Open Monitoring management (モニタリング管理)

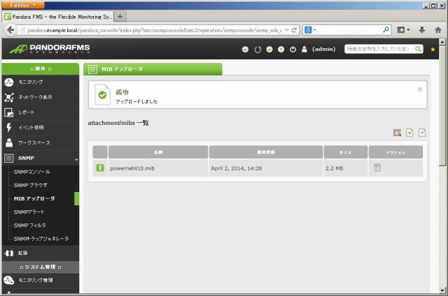tap(41, 280)
